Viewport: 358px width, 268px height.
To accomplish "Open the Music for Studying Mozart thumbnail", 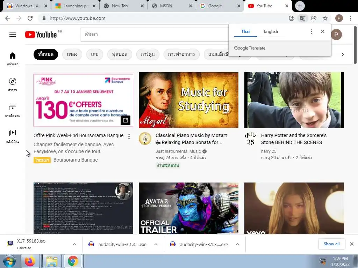I will click(188, 100).
